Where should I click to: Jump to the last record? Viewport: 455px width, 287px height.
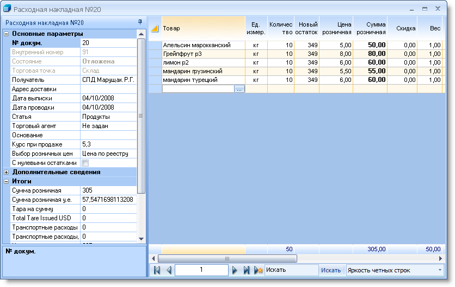point(246,270)
